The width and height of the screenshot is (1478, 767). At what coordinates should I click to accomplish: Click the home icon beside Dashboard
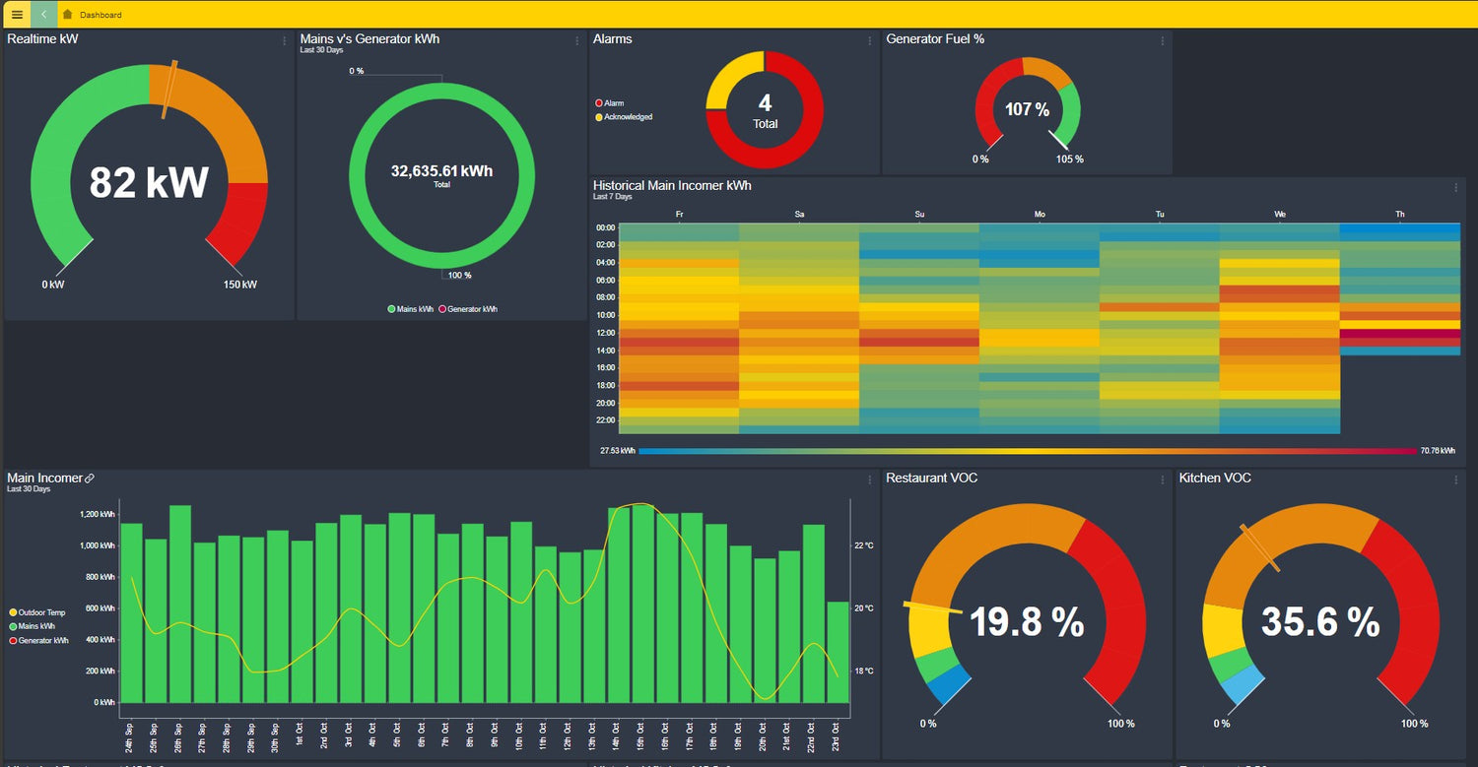pos(67,15)
